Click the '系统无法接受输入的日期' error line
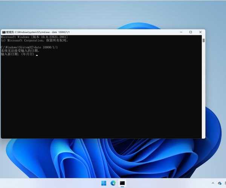The height and width of the screenshot is (188, 226). tap(20, 51)
